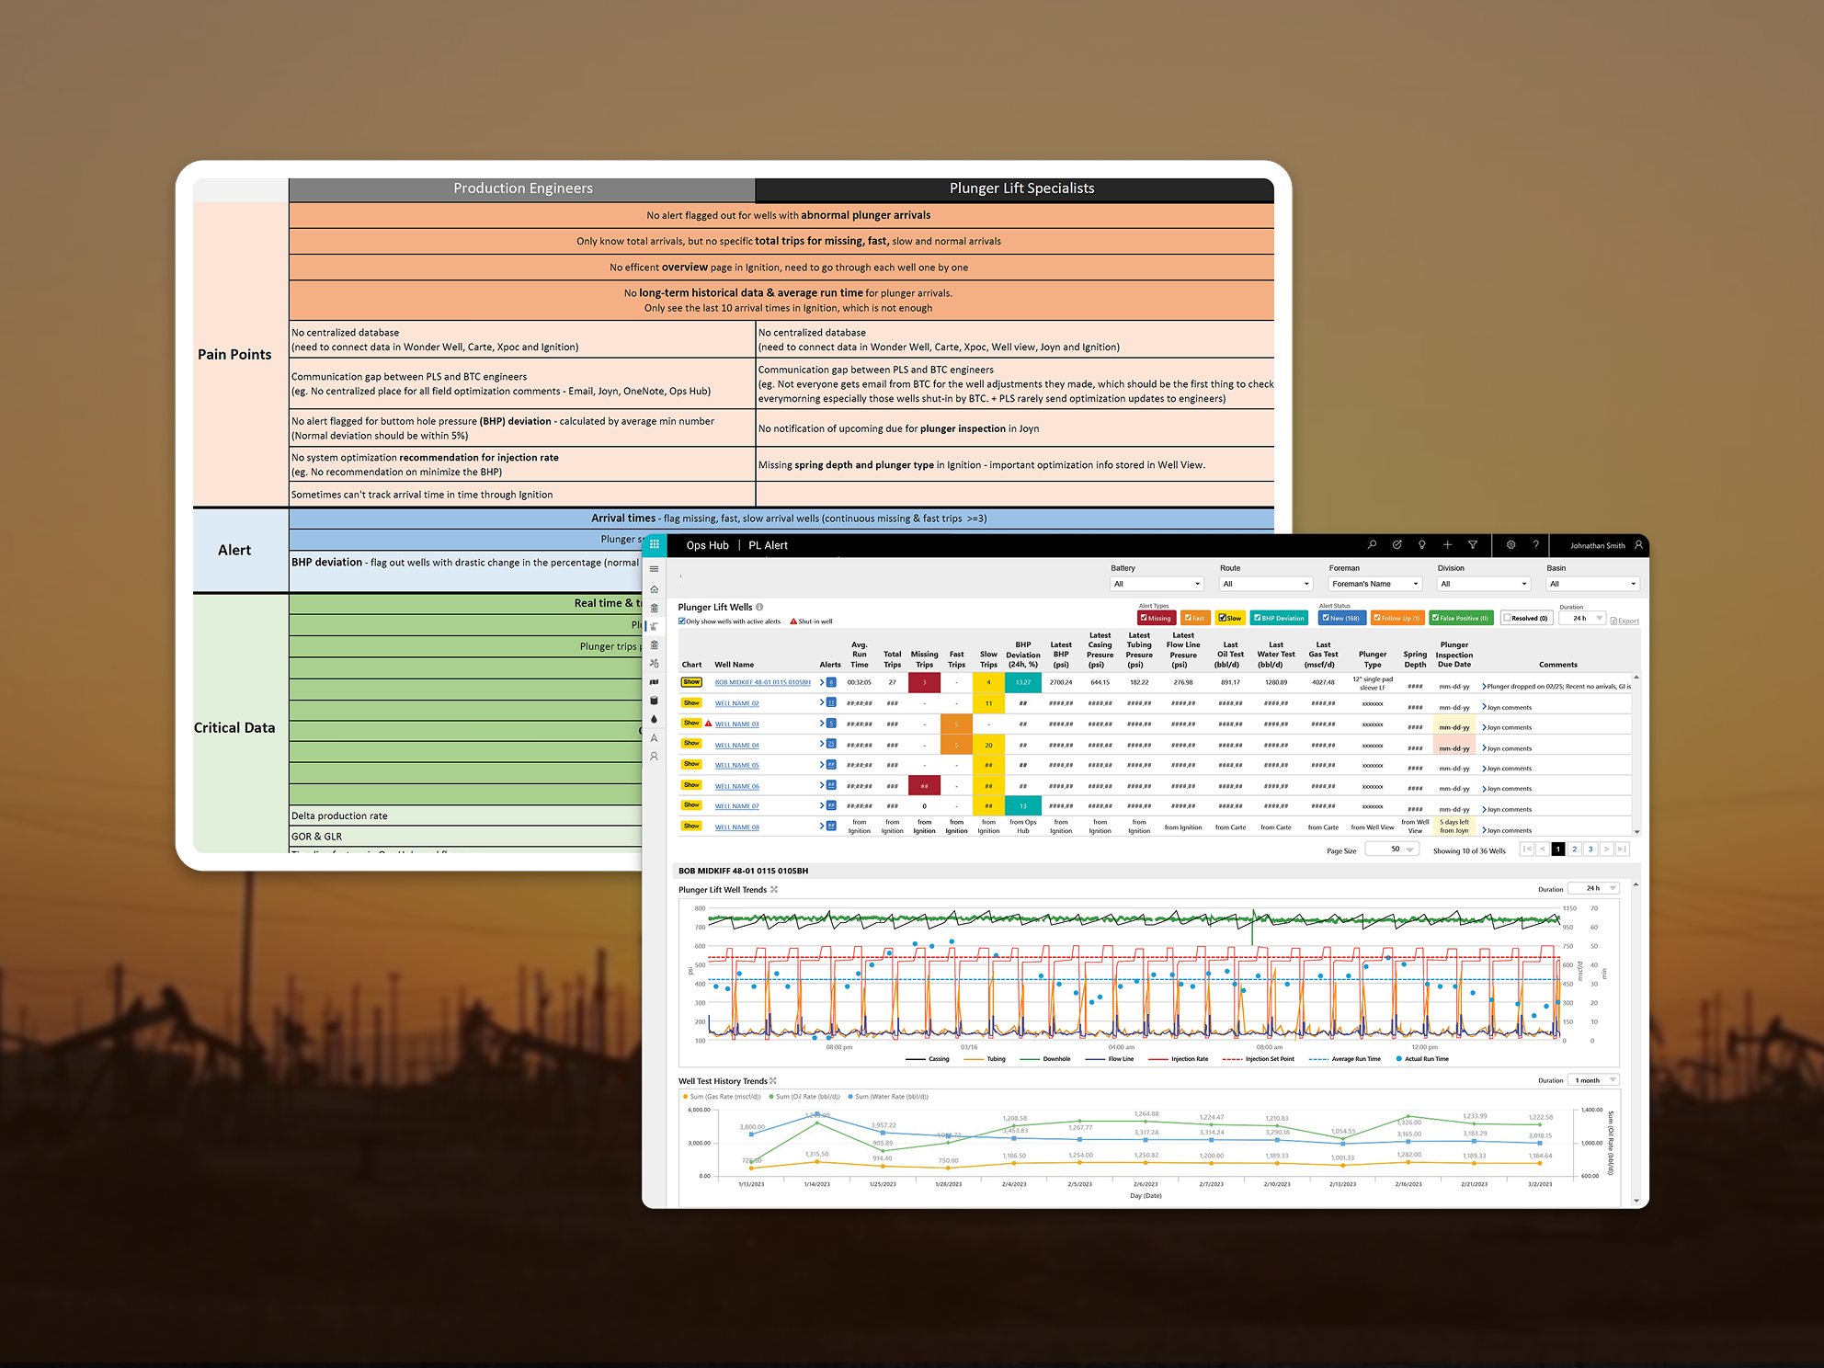
Task: Go to page 2 of wells
Action: pos(1574,849)
